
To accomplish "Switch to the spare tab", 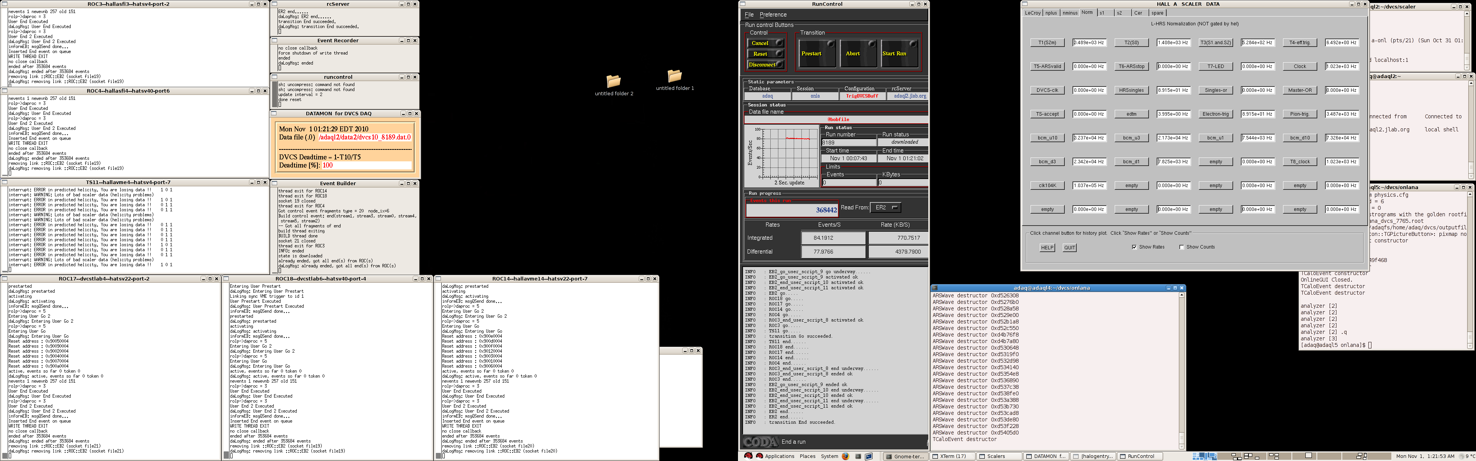I will [x=1157, y=13].
